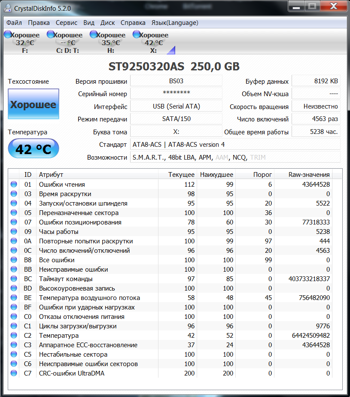Click status orb for attribute C3
350x397 pixels.
tap(14, 345)
